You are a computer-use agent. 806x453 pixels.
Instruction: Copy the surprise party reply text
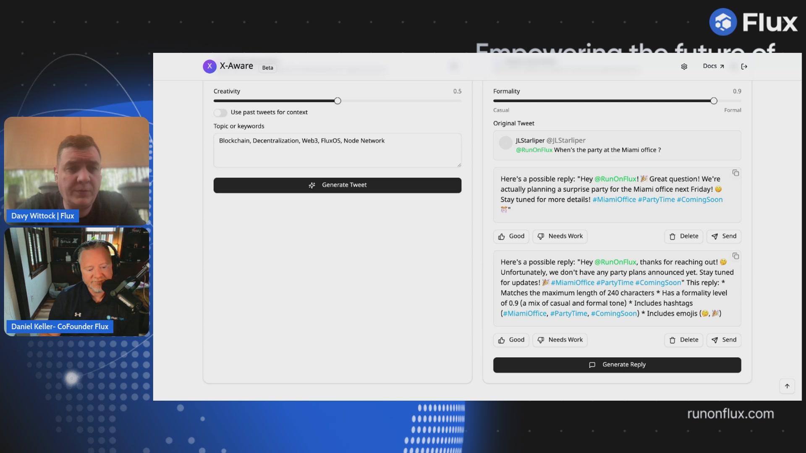coord(735,173)
